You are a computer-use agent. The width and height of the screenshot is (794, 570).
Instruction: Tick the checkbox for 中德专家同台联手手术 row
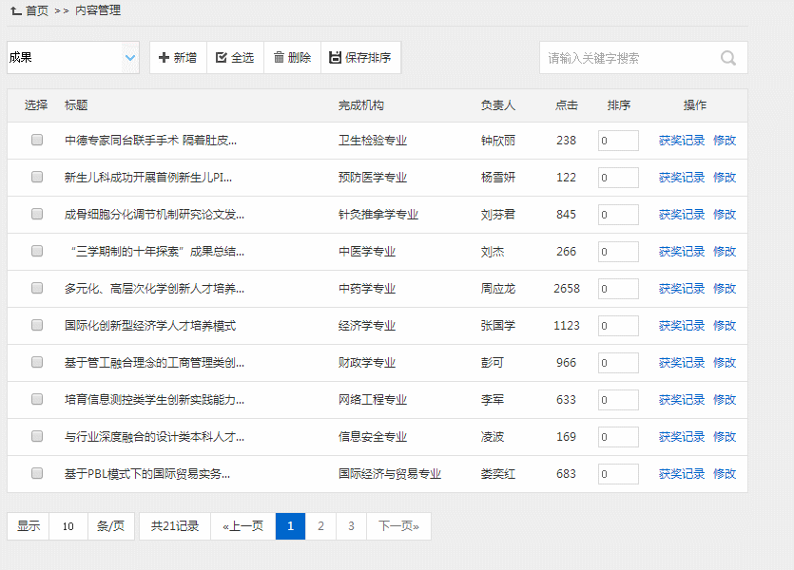(37, 140)
